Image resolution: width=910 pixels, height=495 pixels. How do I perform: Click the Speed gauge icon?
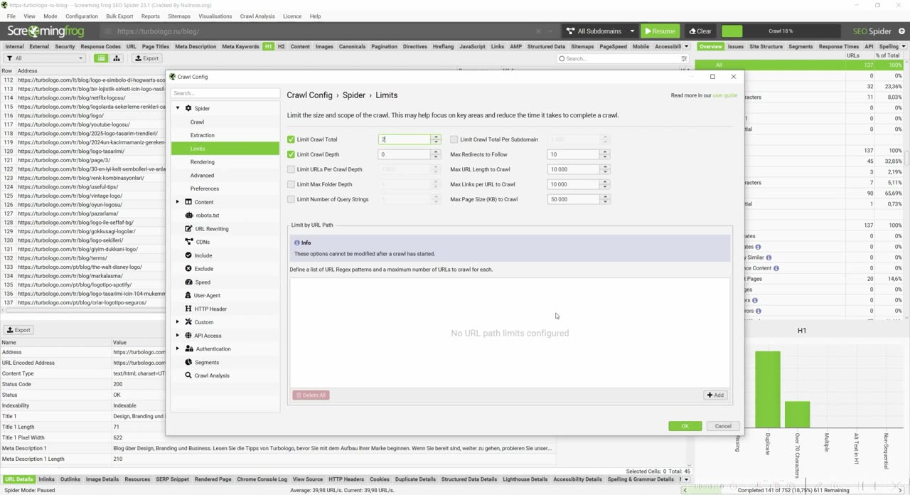point(188,282)
